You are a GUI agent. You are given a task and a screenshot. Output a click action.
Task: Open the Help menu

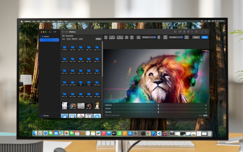[66, 21]
